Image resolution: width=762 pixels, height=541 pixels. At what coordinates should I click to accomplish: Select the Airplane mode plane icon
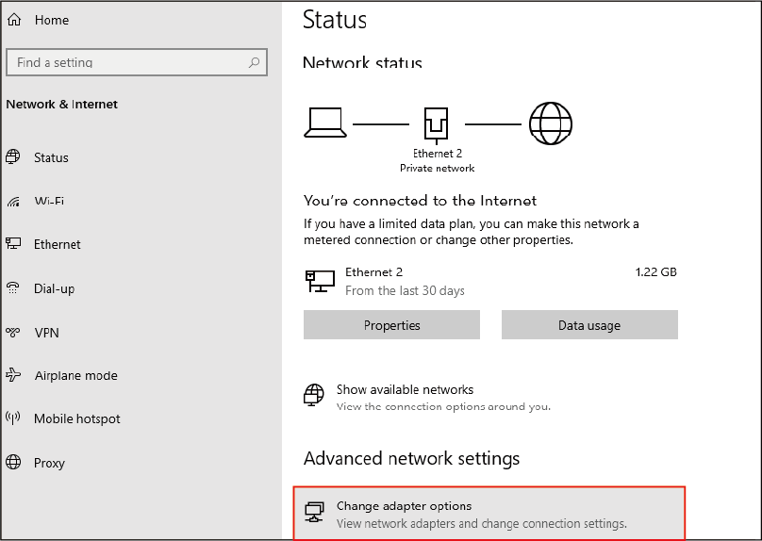point(14,375)
